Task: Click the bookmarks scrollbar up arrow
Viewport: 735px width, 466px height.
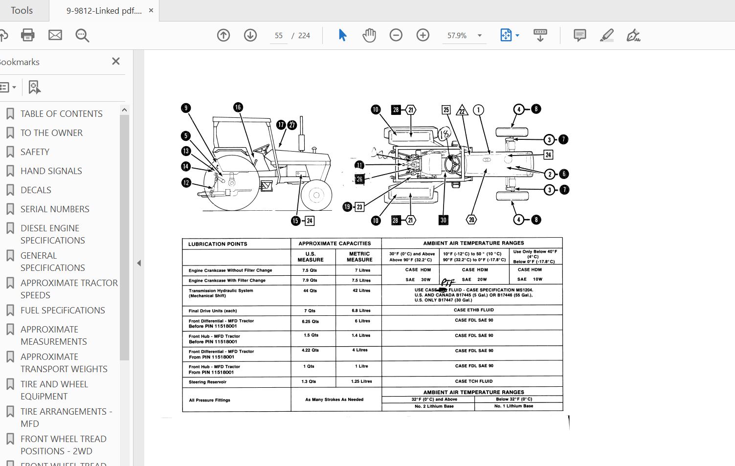Action: click(124, 110)
